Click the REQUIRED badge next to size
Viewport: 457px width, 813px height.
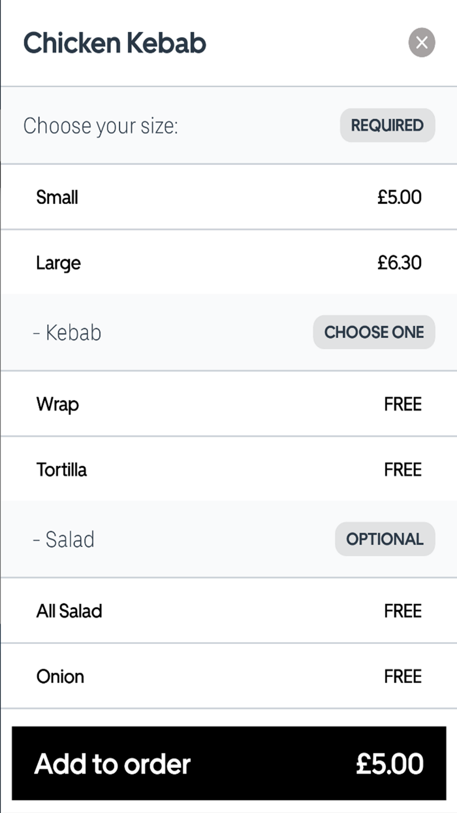387,125
